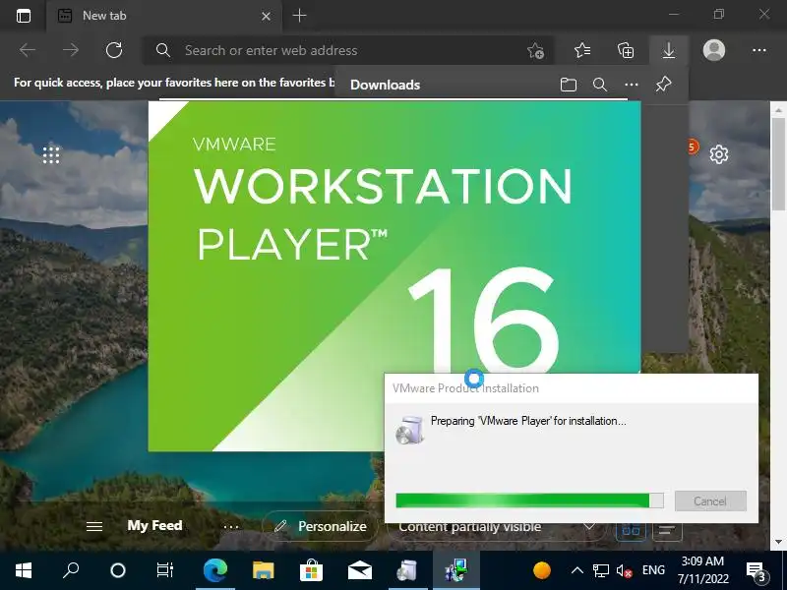Open Microsoft Store from taskbar
This screenshot has height=590, width=787.
coord(311,570)
